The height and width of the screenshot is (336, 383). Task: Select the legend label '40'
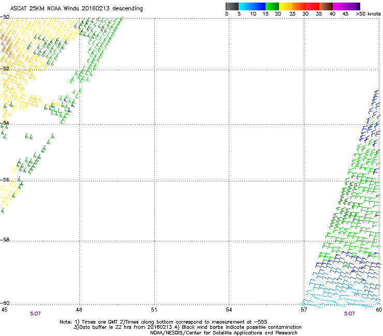(x=332, y=14)
